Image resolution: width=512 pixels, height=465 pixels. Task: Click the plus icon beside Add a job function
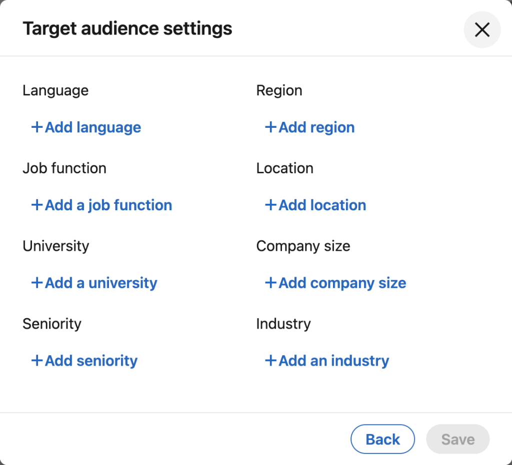(x=37, y=205)
